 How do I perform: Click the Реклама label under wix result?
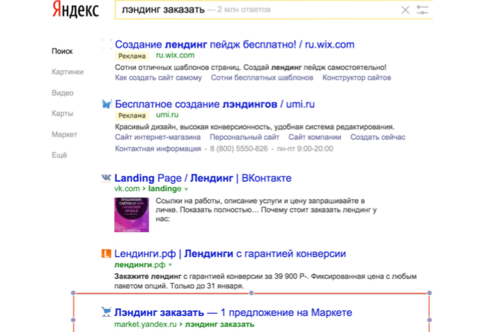point(132,56)
